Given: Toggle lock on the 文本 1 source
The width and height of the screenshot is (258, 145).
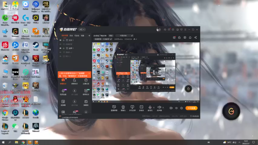Looking at the screenshot, I should pyautogui.click(x=64, y=40).
